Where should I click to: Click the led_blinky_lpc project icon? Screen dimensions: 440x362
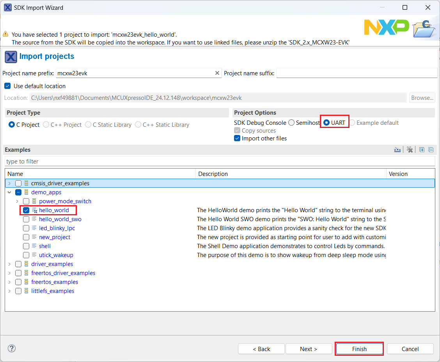click(x=34, y=228)
